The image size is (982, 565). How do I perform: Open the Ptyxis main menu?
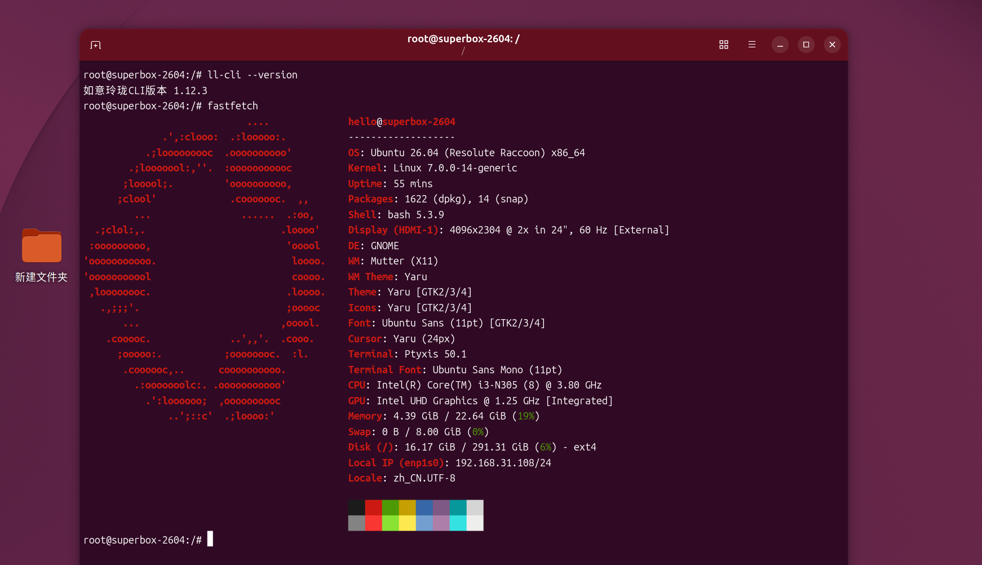752,45
